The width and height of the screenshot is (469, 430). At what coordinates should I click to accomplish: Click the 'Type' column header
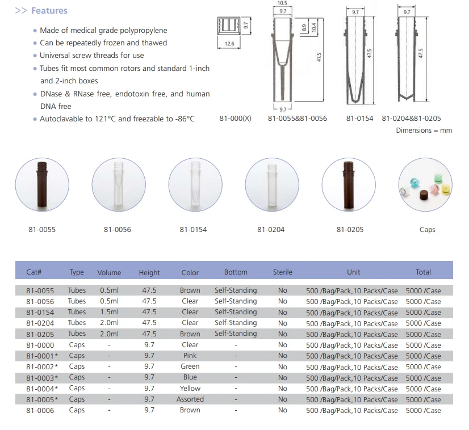click(x=77, y=272)
